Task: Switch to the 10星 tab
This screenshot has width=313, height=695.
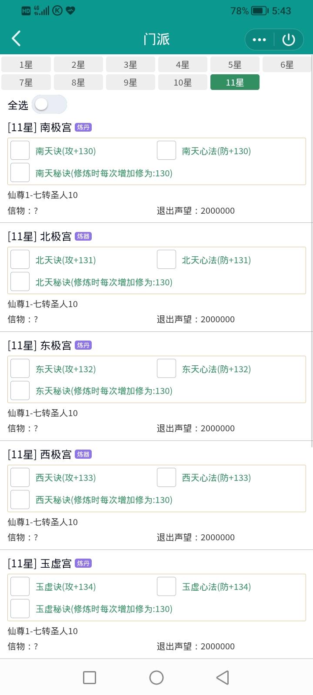Action: click(183, 82)
